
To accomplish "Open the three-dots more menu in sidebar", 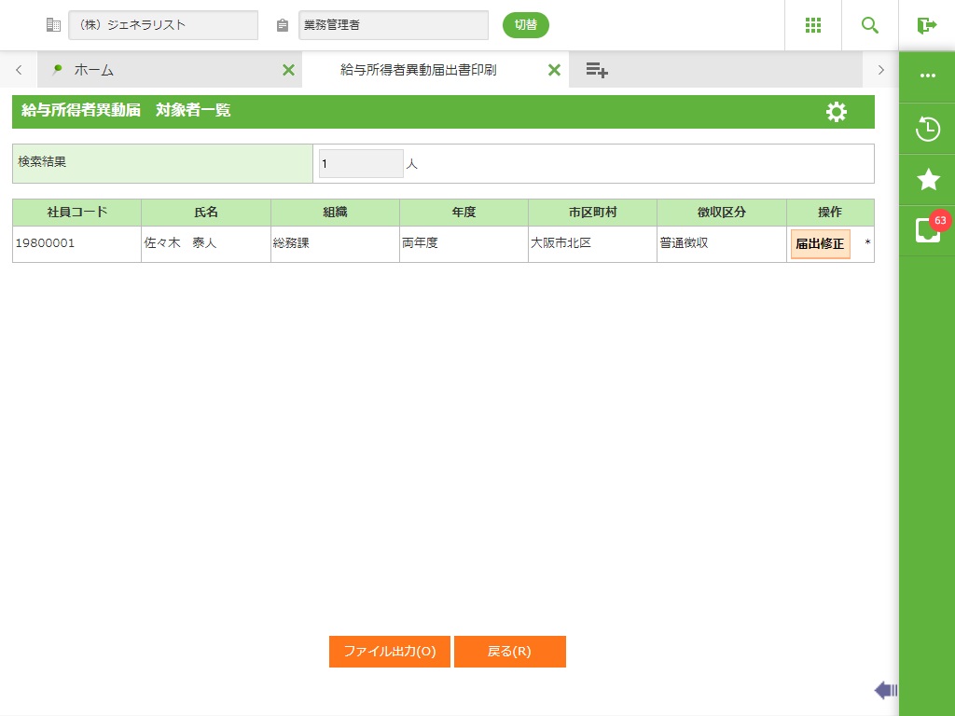I will tap(927, 76).
